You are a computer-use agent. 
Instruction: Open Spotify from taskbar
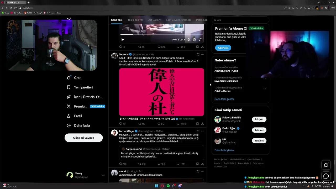pyautogui.click(x=168, y=186)
